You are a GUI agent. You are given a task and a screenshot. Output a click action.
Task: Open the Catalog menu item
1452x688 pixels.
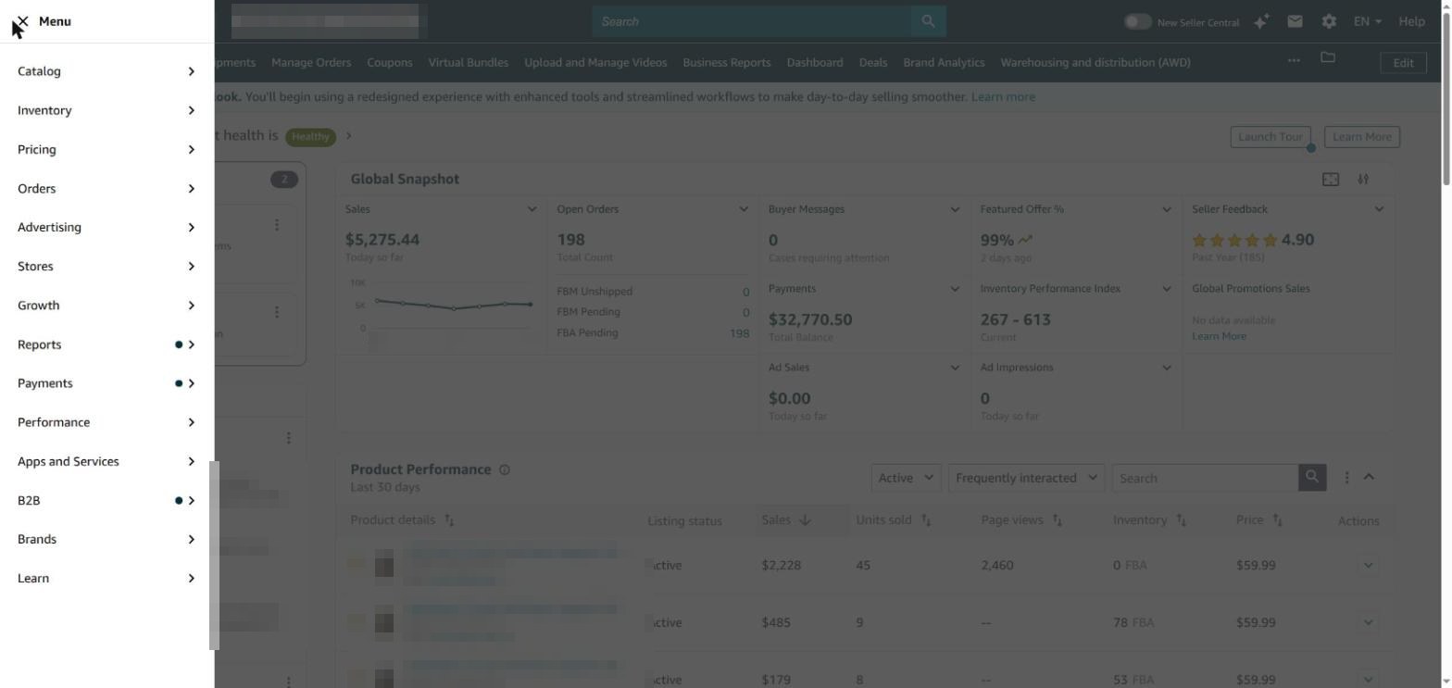click(106, 71)
